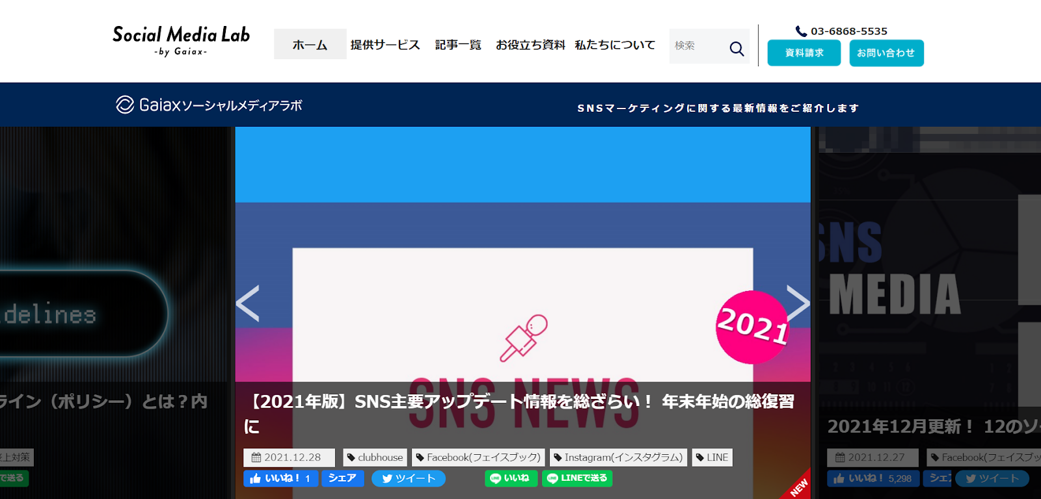
Task: Open the 2021年12月更新 article on right slide
Action: [934, 427]
